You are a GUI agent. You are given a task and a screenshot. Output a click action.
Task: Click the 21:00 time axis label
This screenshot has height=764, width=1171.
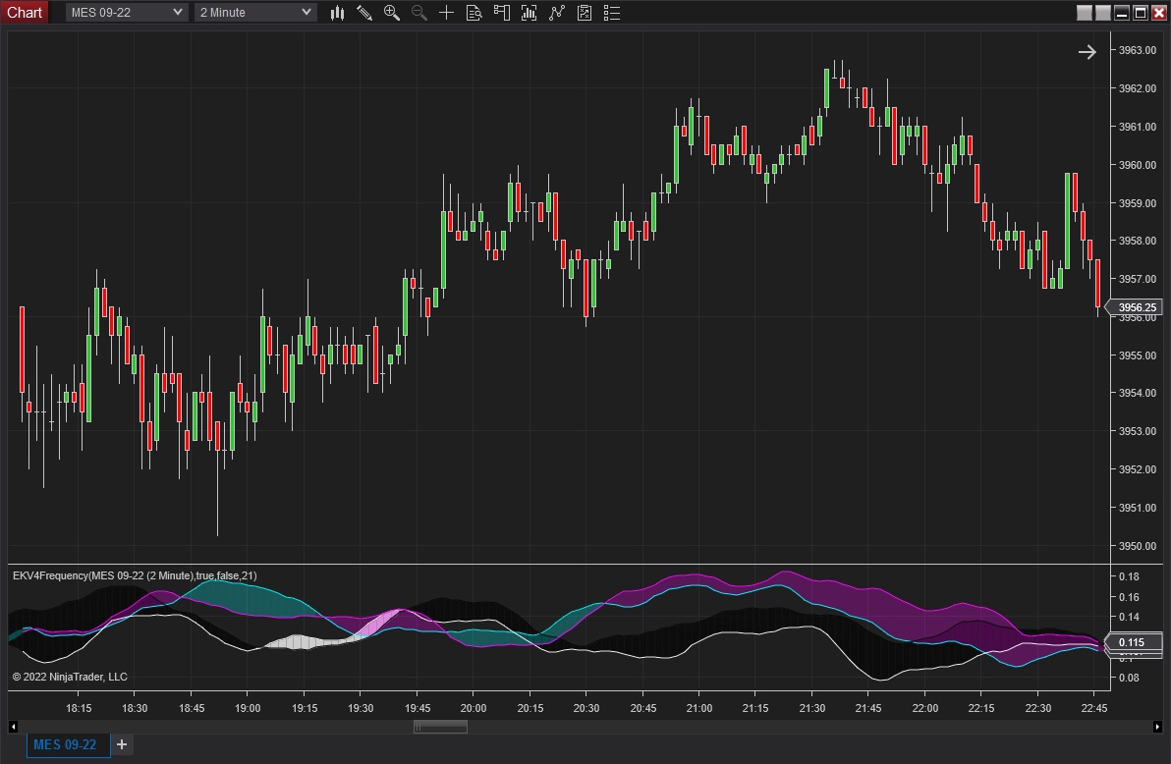coord(699,708)
